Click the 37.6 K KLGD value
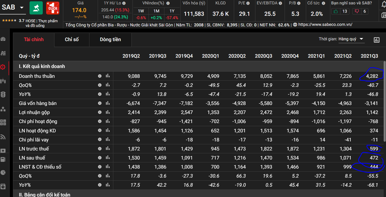Viewport: 386px width, 197px height. click(221, 14)
